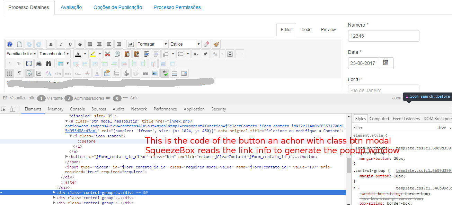Insert a blockquote using the quotes icon

pos(130,45)
